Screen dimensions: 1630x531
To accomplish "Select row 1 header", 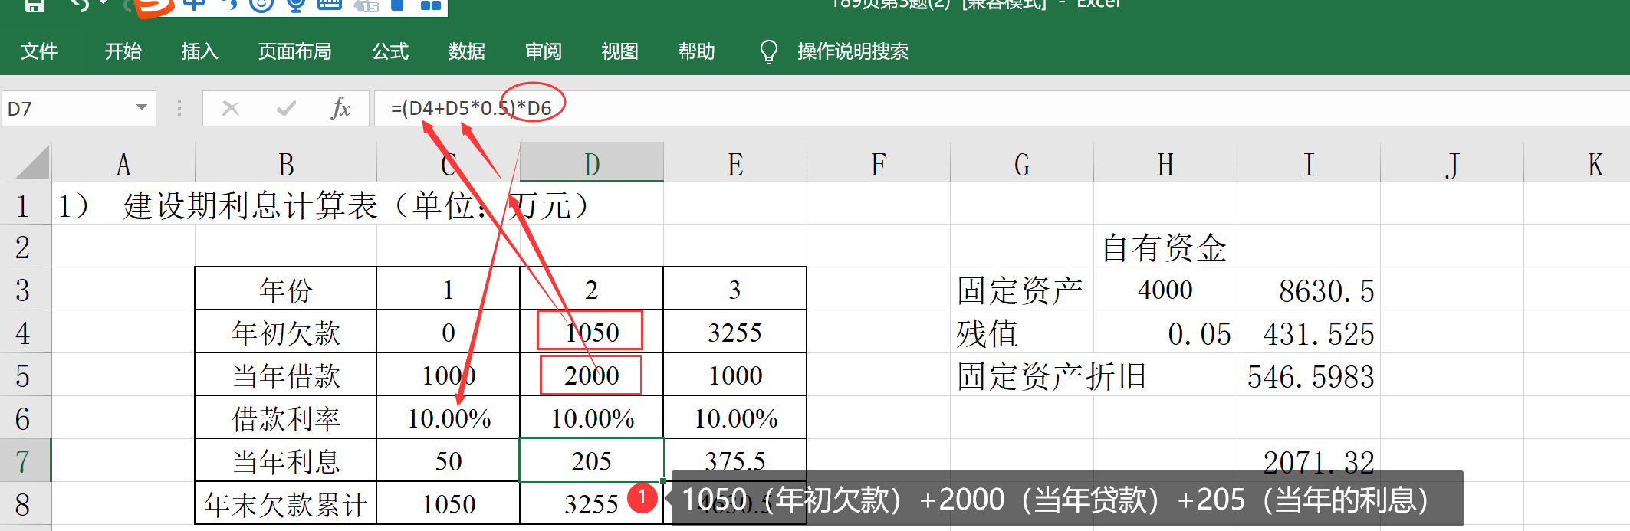I will 25,203.
